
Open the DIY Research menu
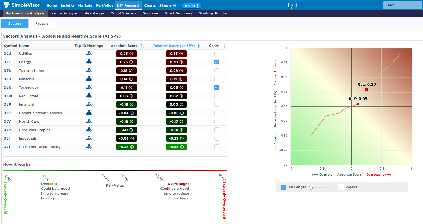click(x=128, y=5)
